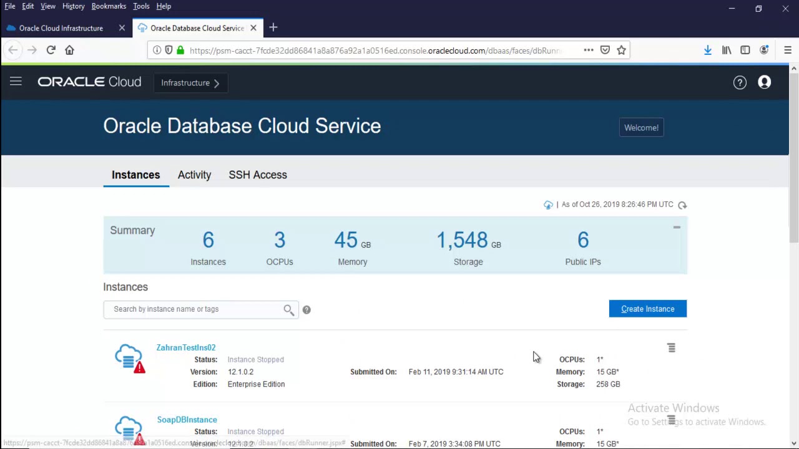Open Firefox application menu
Viewport: 799px width, 449px height.
[x=788, y=50]
